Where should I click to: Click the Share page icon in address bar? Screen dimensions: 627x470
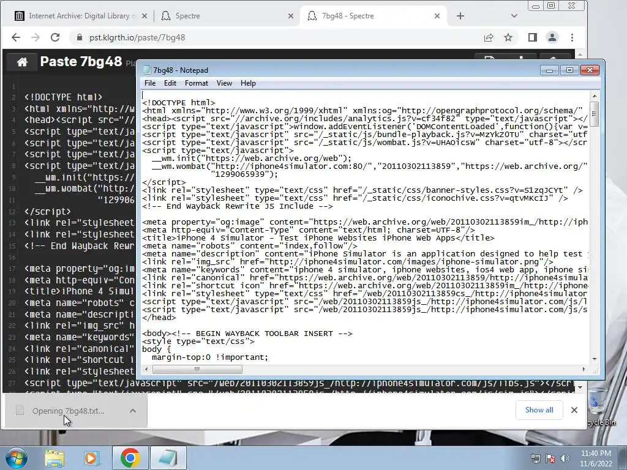488,37
